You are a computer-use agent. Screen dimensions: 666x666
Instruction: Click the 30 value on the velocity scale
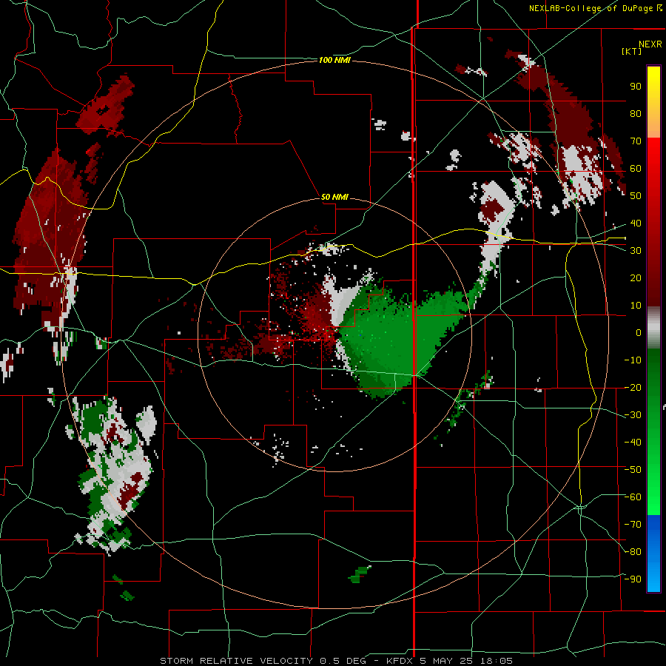(x=636, y=251)
